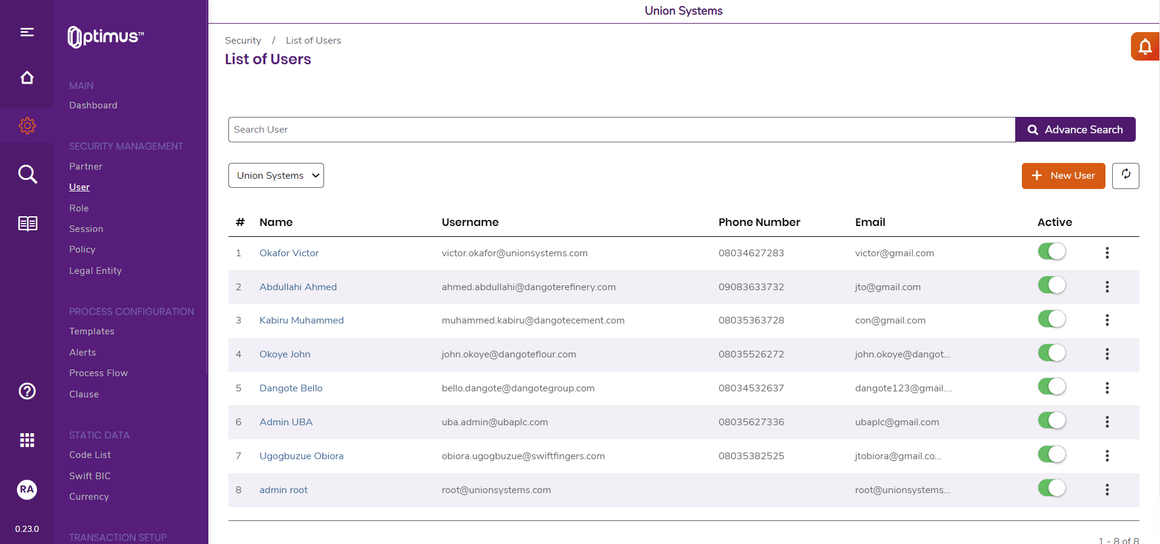Viewport: 1160px width, 544px height.
Task: Go to Dashboard in sidebar
Action: coord(93,105)
